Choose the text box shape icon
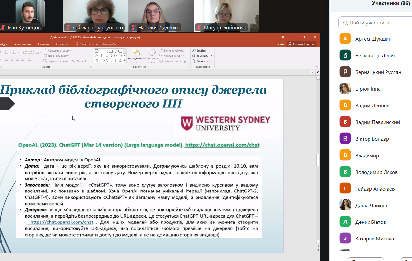The image size is (412, 261). pyautogui.click(x=97, y=51)
